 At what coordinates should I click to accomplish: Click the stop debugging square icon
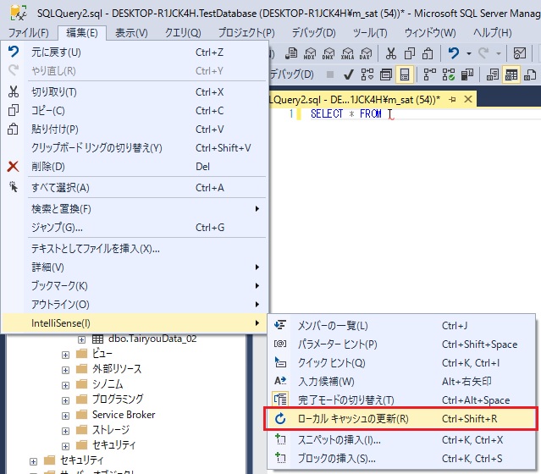(330, 74)
